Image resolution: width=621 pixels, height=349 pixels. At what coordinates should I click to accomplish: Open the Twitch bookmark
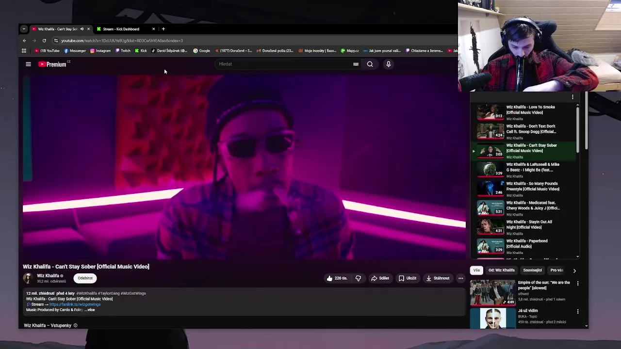click(123, 50)
